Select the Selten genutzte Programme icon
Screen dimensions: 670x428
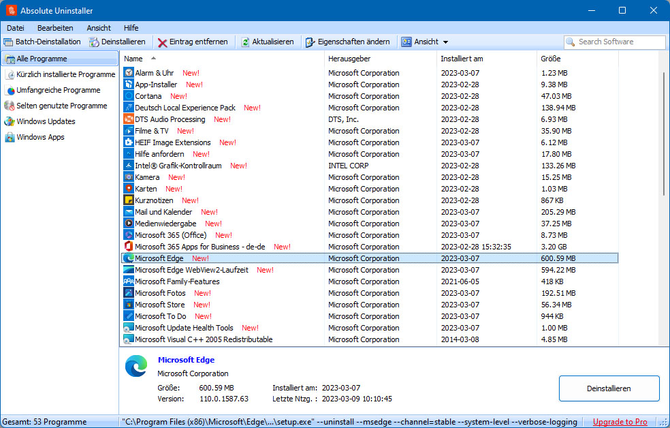point(10,106)
